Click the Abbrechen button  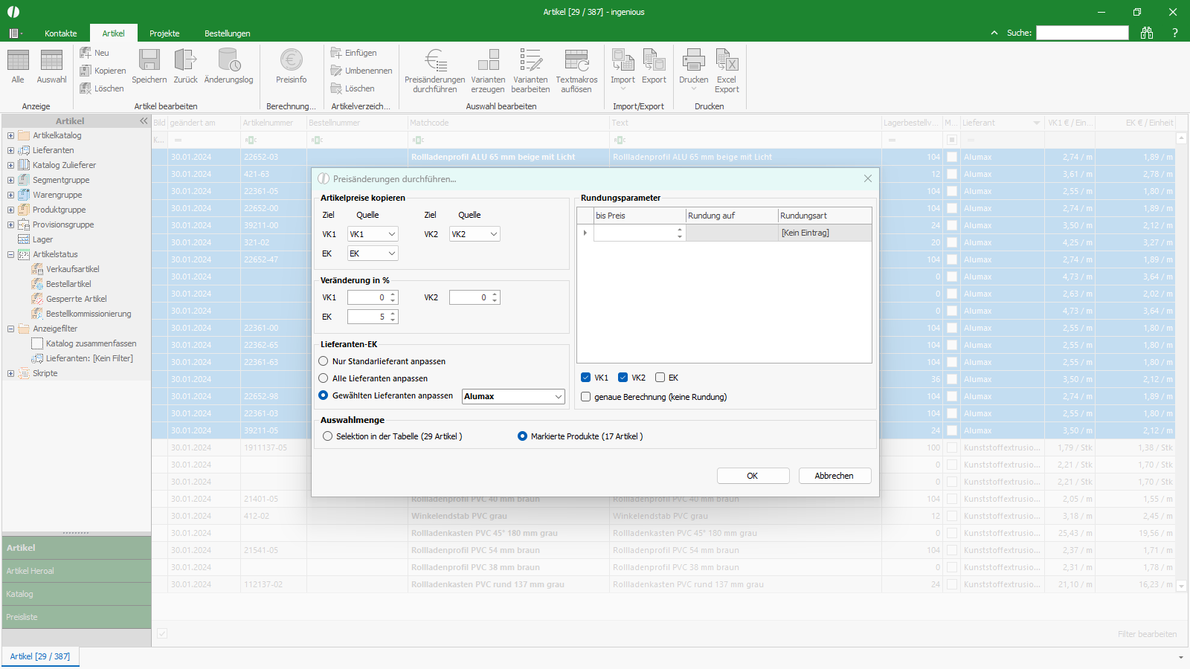click(834, 476)
